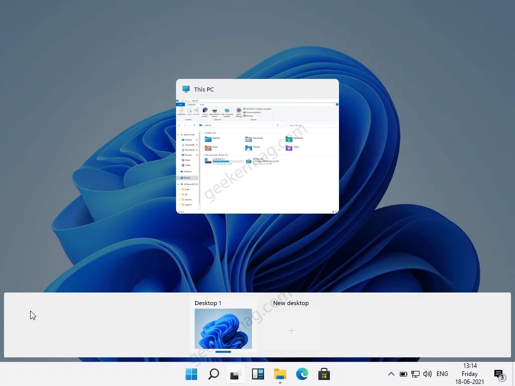Mute the system volume from the tray
The height and width of the screenshot is (386, 515).
[x=427, y=374]
